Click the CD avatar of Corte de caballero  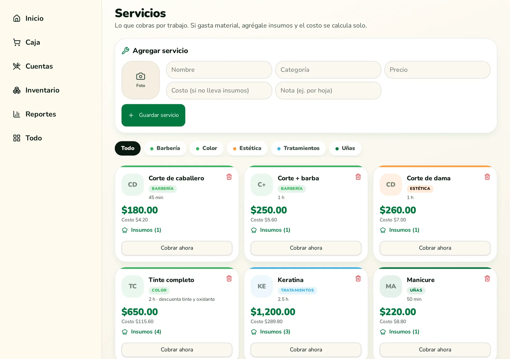click(133, 184)
